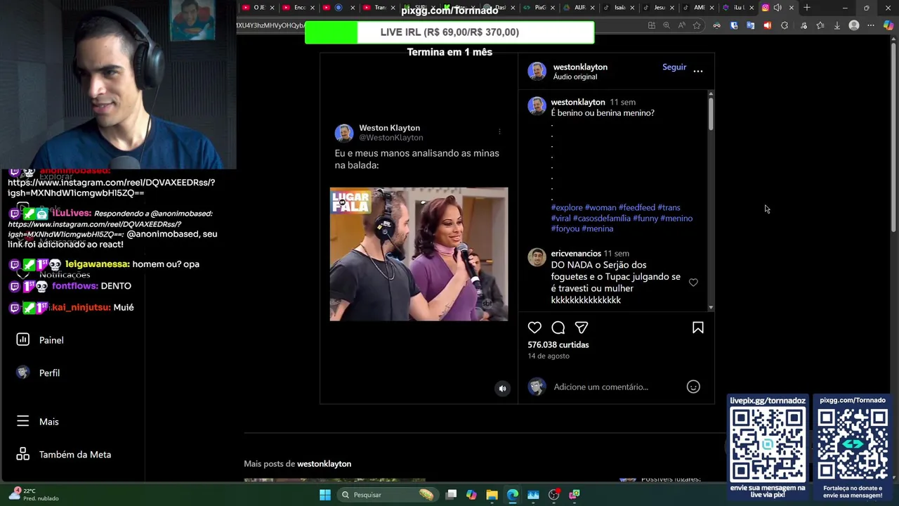Open the read aloud icon in address bar

681,25
